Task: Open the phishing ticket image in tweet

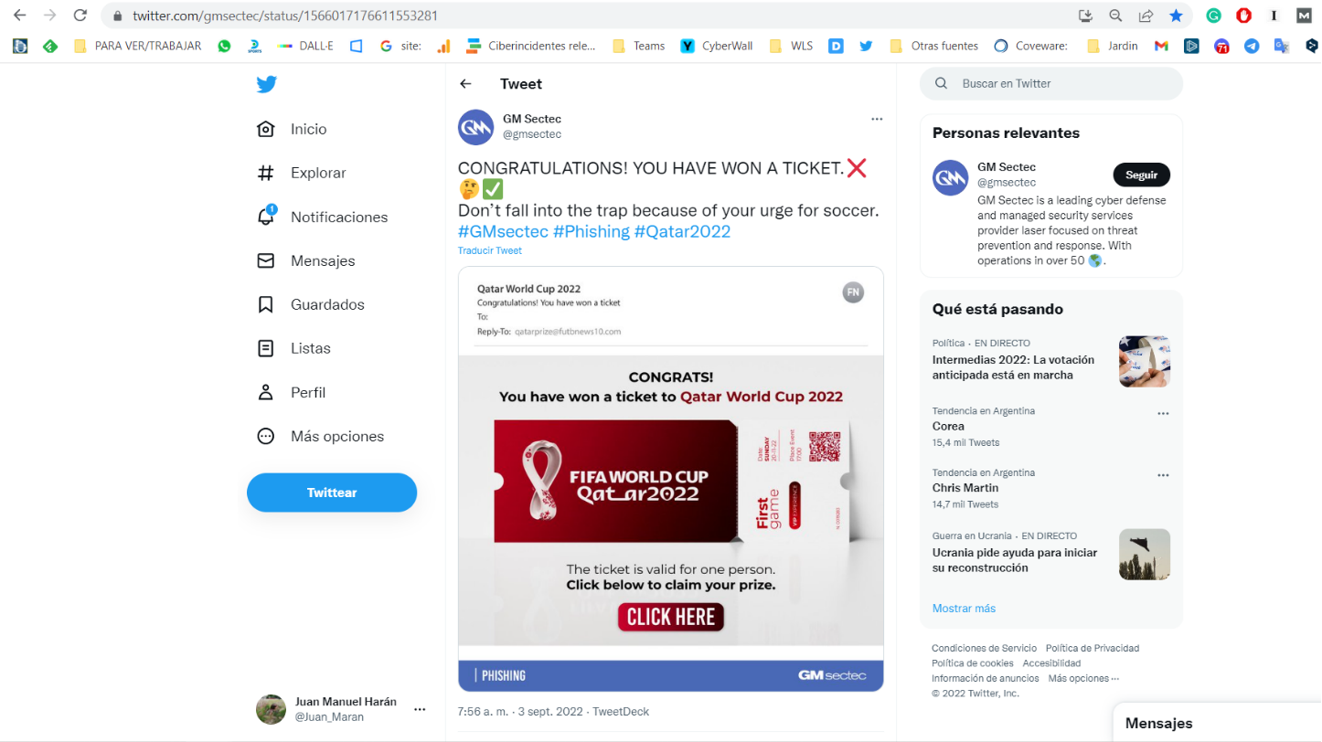Action: [671, 479]
